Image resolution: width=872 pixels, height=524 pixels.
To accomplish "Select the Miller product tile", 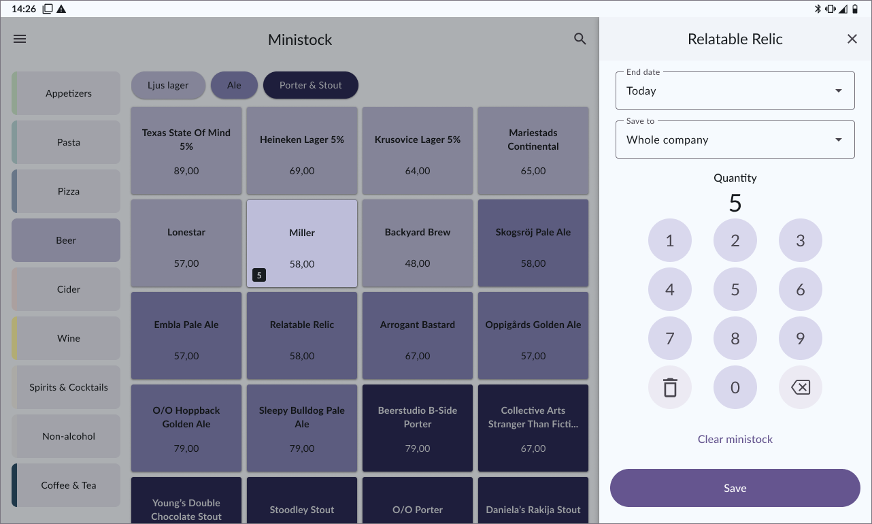I will click(x=302, y=243).
